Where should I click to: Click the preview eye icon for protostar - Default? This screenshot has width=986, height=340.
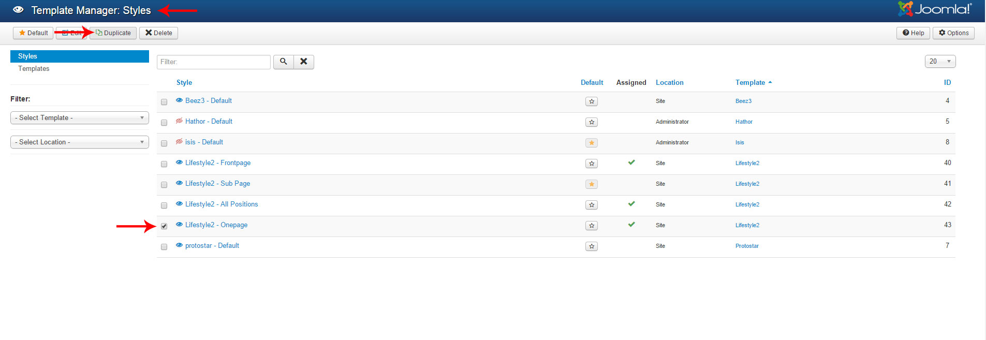[x=179, y=245]
